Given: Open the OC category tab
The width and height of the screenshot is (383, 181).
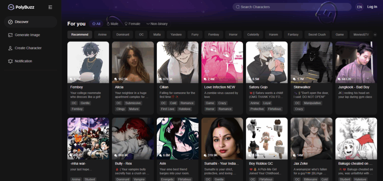Looking at the screenshot, I should pos(141,35).
